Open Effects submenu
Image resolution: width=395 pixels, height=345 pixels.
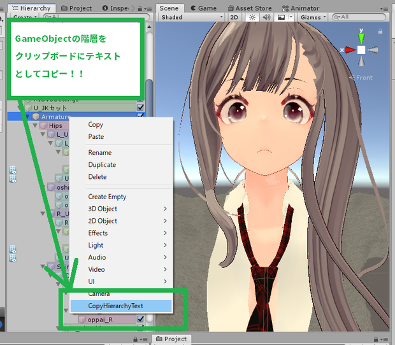[x=121, y=233]
